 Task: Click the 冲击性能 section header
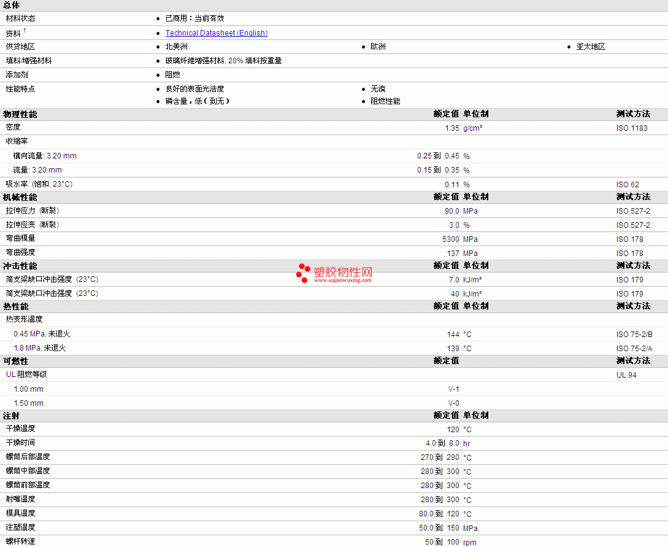(20, 266)
